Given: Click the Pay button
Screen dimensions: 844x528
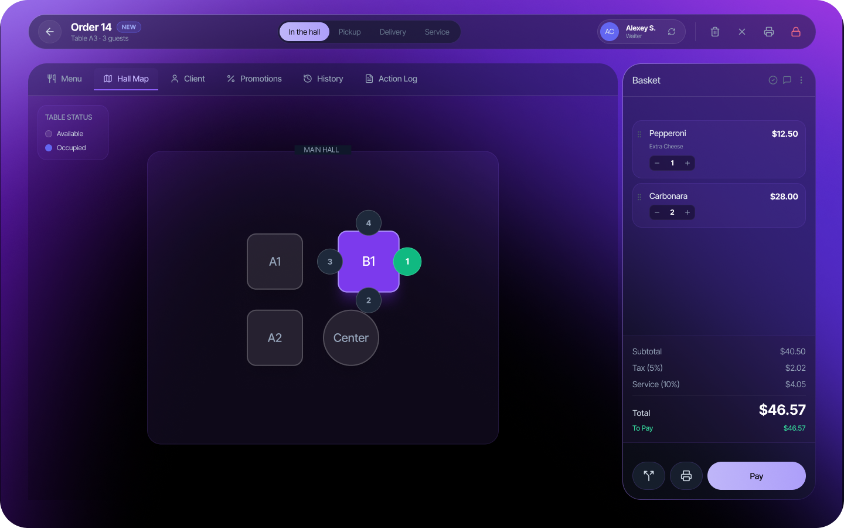Looking at the screenshot, I should point(757,476).
